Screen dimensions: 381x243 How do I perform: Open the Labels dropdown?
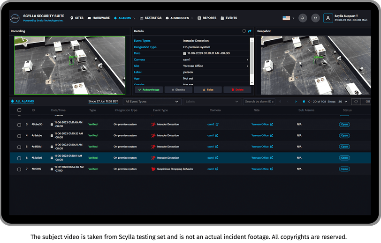212,102
